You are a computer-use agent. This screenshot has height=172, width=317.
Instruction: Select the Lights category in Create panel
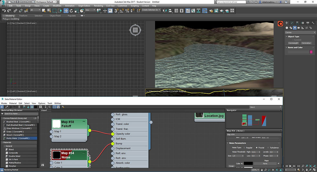295,28
